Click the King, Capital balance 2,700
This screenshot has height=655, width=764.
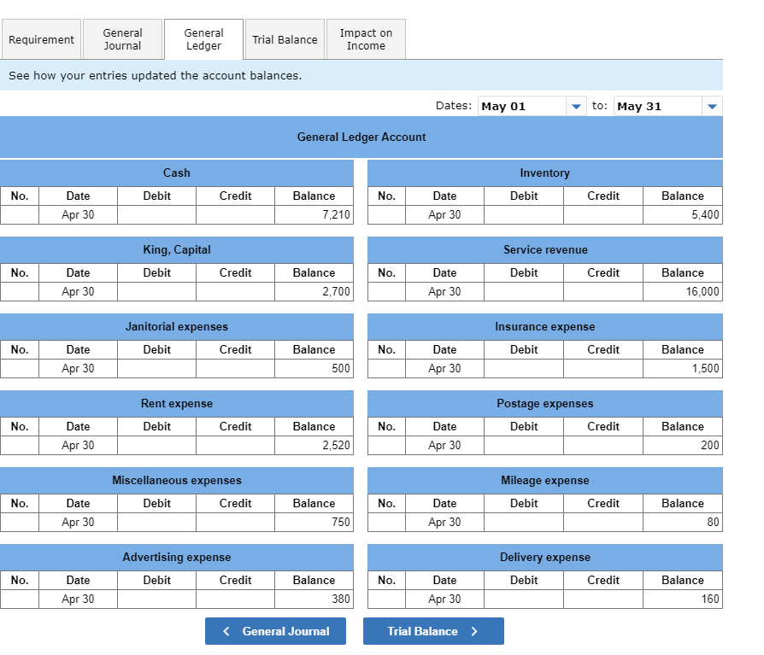[314, 292]
